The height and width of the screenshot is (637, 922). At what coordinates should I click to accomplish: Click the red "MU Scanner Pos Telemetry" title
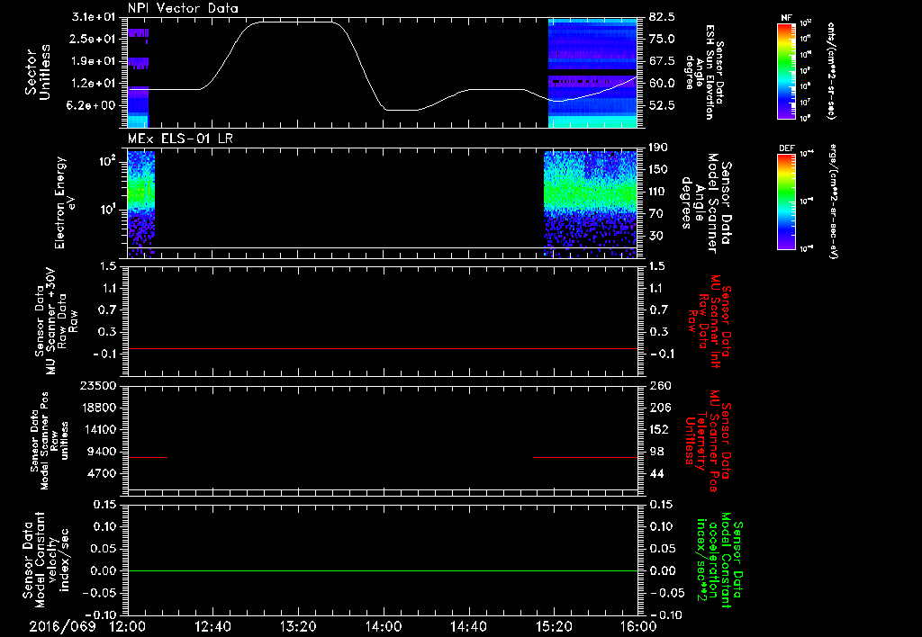pyautogui.click(x=708, y=441)
